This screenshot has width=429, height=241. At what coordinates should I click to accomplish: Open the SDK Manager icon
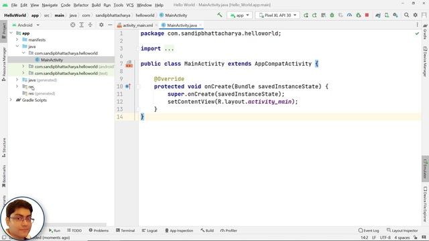pyautogui.click(x=395, y=15)
